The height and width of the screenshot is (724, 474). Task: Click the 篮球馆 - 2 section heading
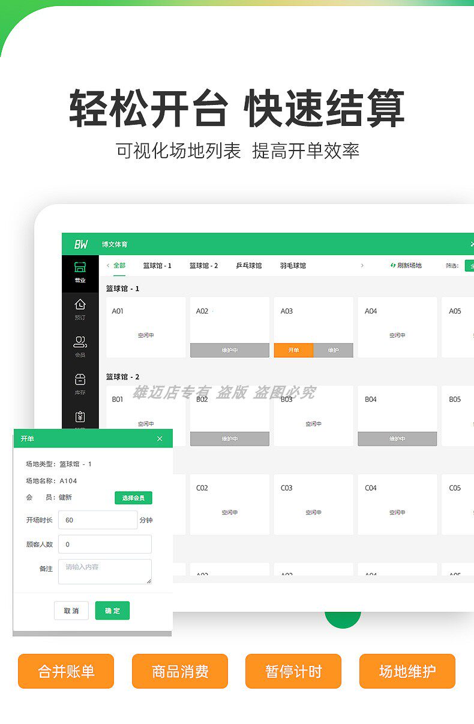coord(123,377)
